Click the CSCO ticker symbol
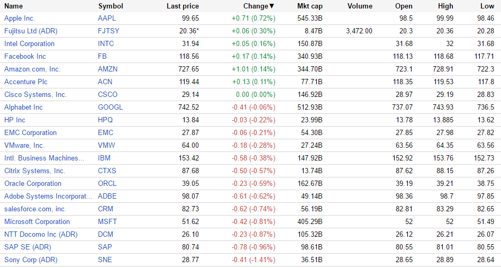This screenshot has width=501, height=268. (108, 95)
